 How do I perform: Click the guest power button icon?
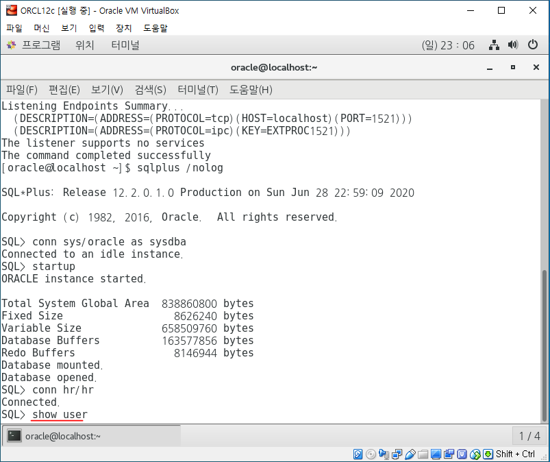[x=532, y=45]
